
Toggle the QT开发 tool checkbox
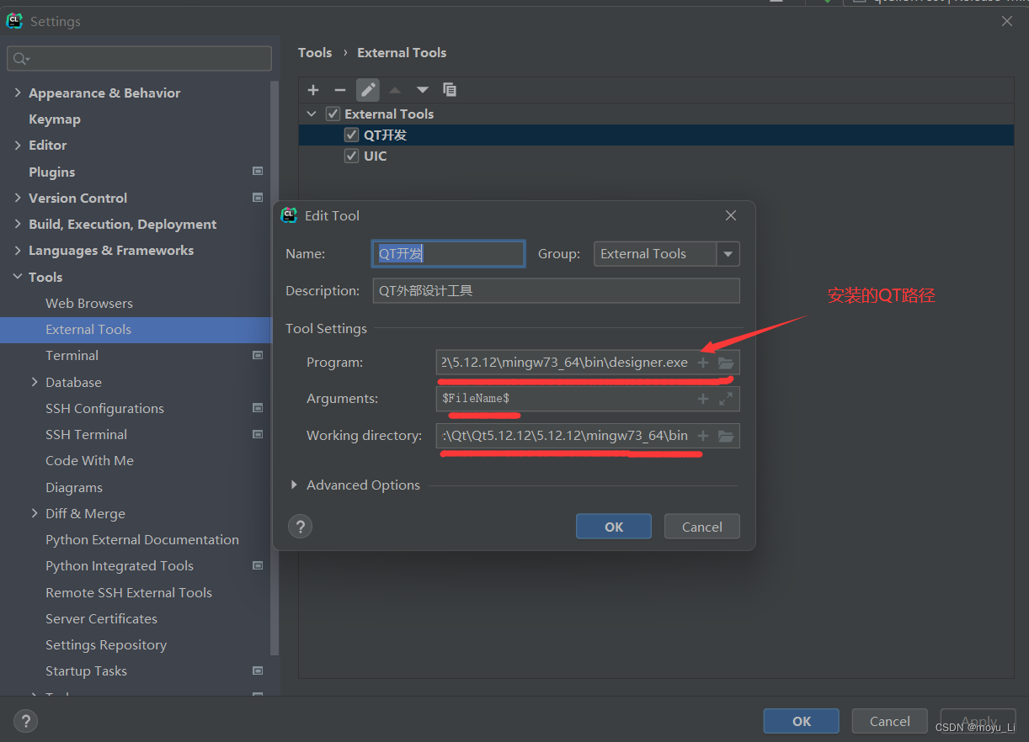(x=351, y=135)
